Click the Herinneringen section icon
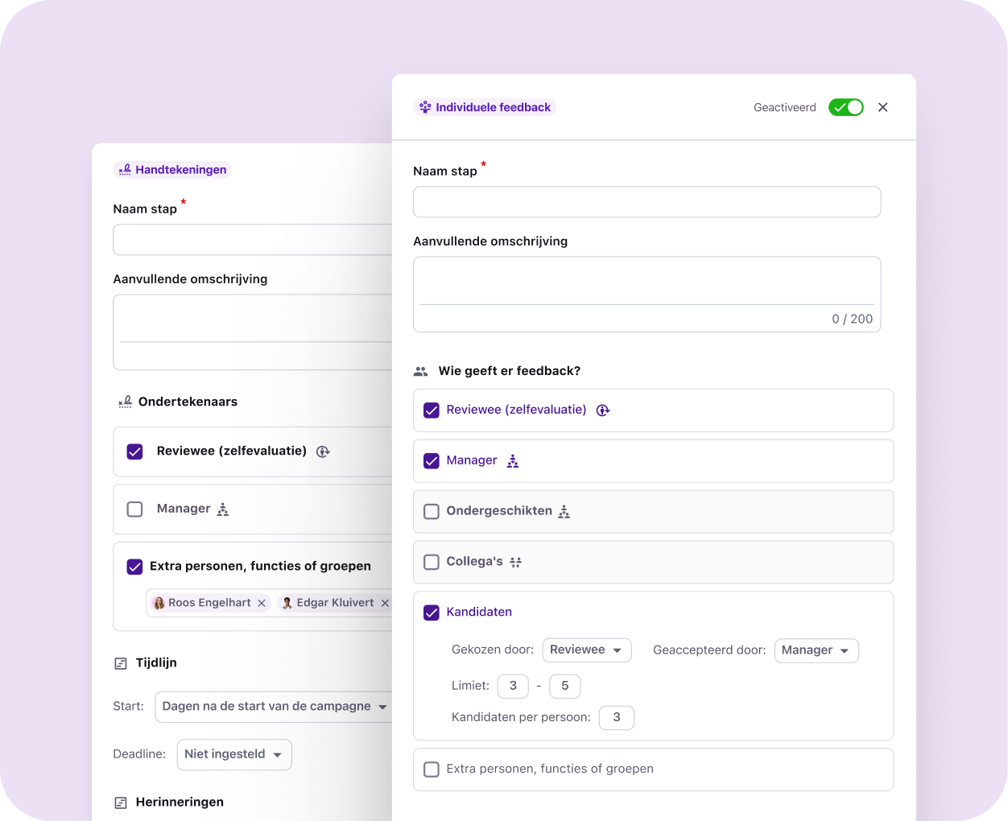 coord(121,802)
